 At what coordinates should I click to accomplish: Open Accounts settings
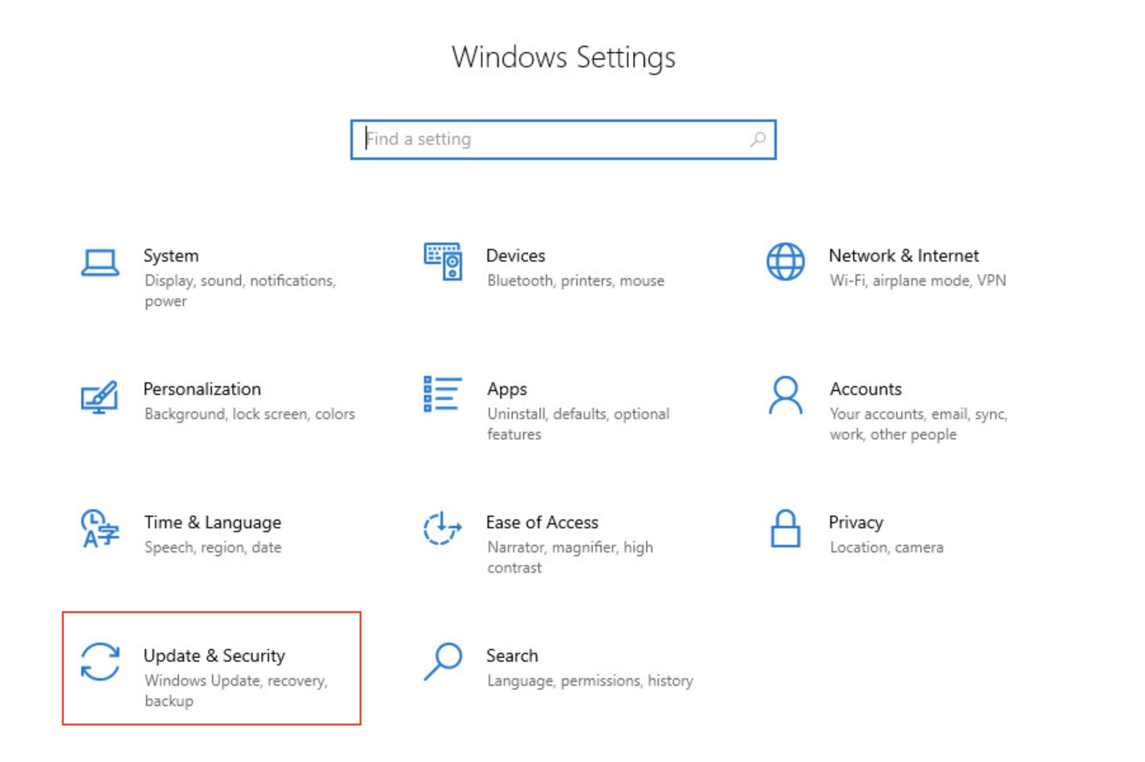tap(865, 389)
